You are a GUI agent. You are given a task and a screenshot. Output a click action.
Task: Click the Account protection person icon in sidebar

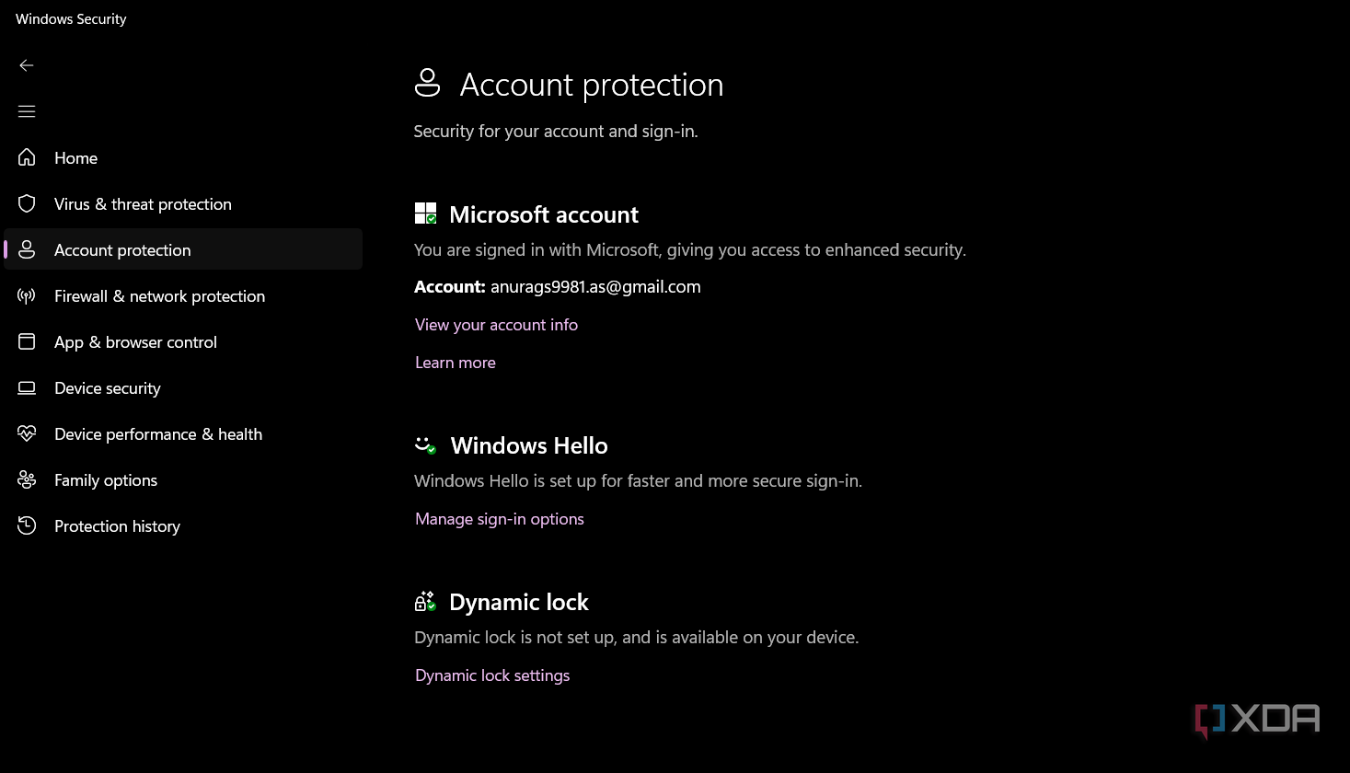point(27,249)
